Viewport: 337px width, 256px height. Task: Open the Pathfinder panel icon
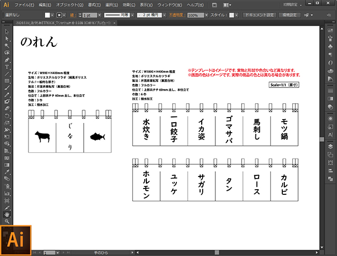coord(330,179)
